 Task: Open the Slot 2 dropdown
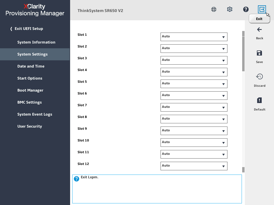[x=194, y=49]
